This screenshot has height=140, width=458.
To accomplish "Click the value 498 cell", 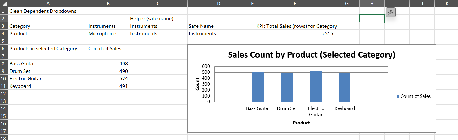I will (108, 63).
